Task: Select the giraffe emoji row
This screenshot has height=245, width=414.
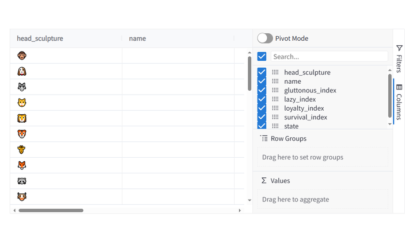Action: [22, 150]
